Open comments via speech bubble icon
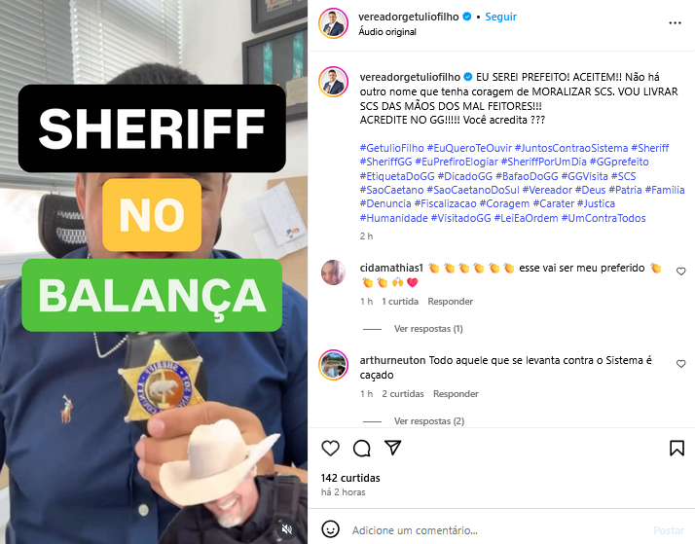695x544 pixels. pyautogui.click(x=362, y=448)
